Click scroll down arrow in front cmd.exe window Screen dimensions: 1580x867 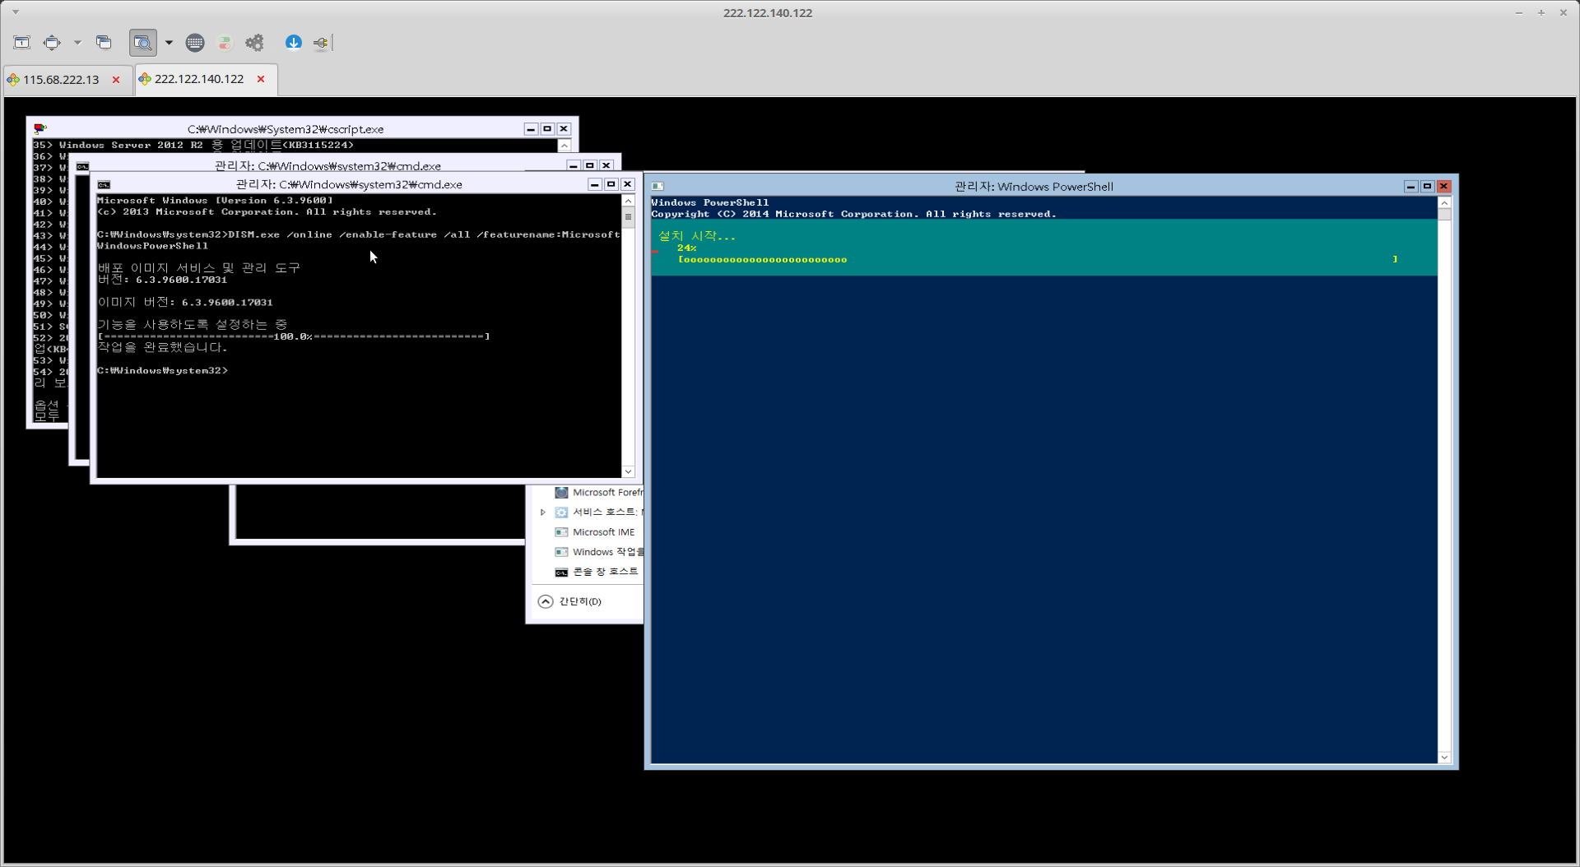click(629, 472)
